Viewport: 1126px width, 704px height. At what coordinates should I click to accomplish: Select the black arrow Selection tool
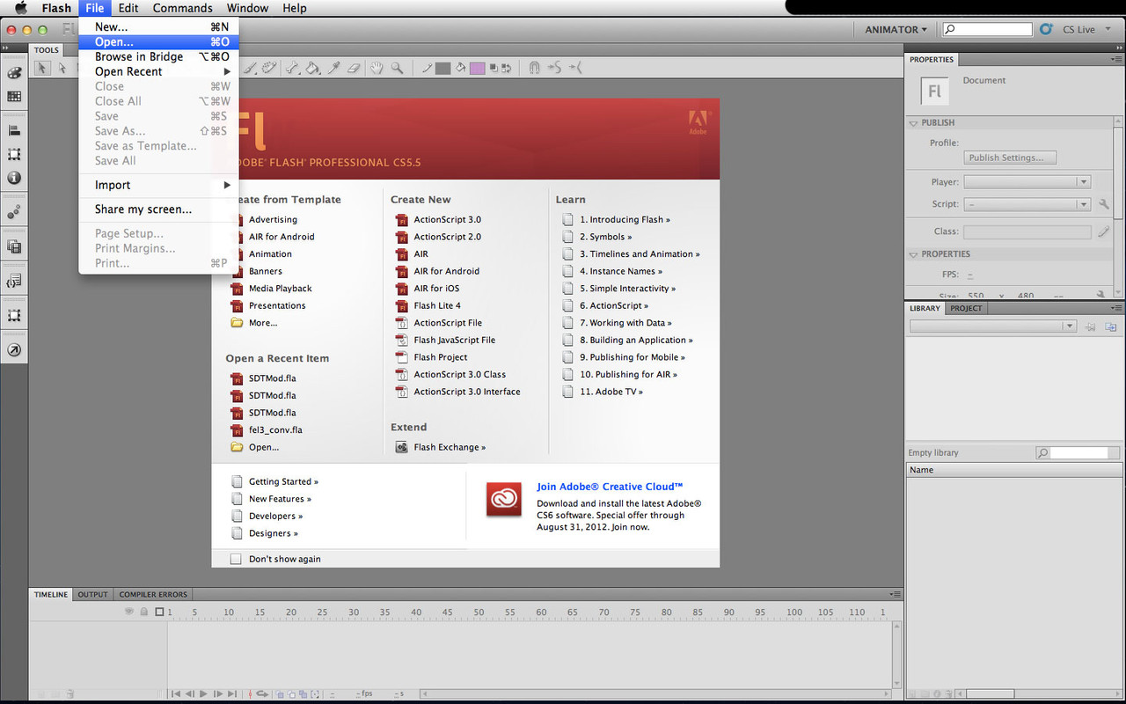coord(42,68)
